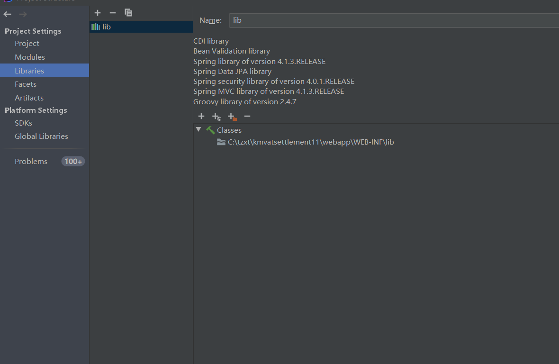Click Spring library of version 4.1.3.RELEASE text

click(259, 61)
